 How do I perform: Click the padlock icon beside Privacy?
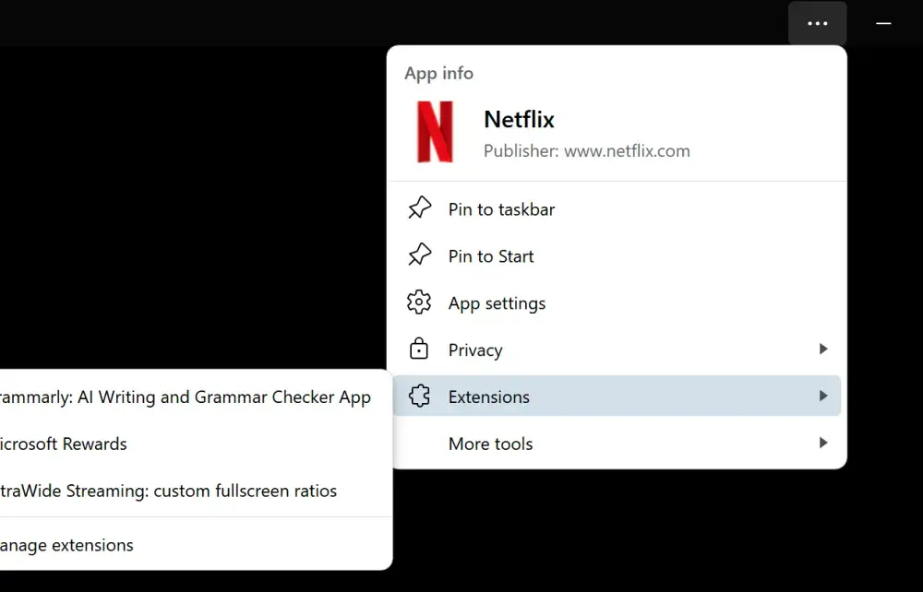tap(419, 349)
